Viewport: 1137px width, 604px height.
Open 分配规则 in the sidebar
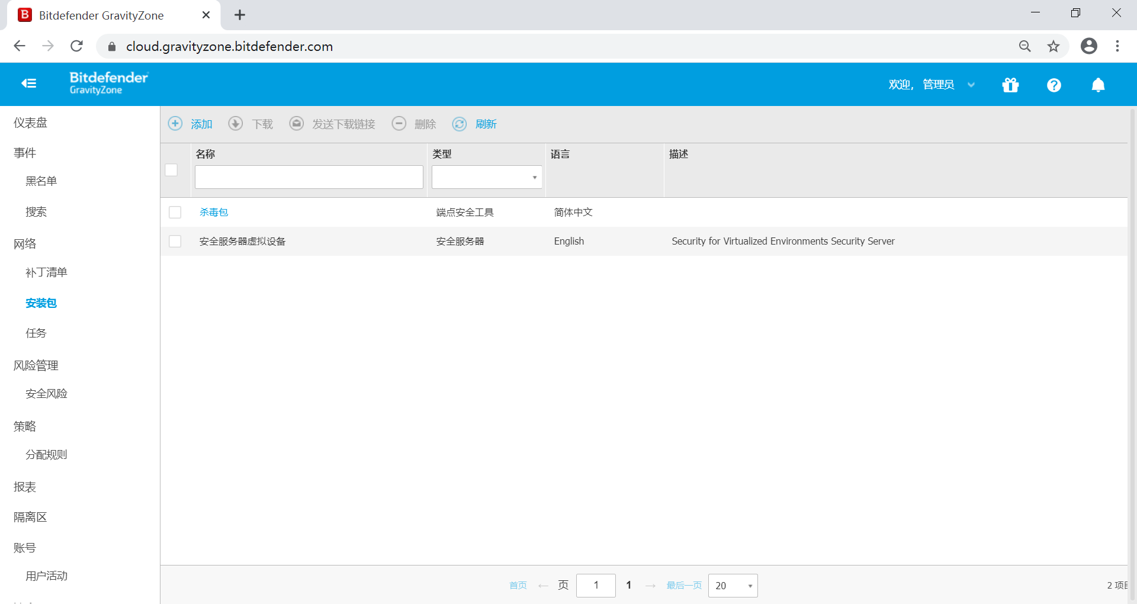[x=46, y=455]
